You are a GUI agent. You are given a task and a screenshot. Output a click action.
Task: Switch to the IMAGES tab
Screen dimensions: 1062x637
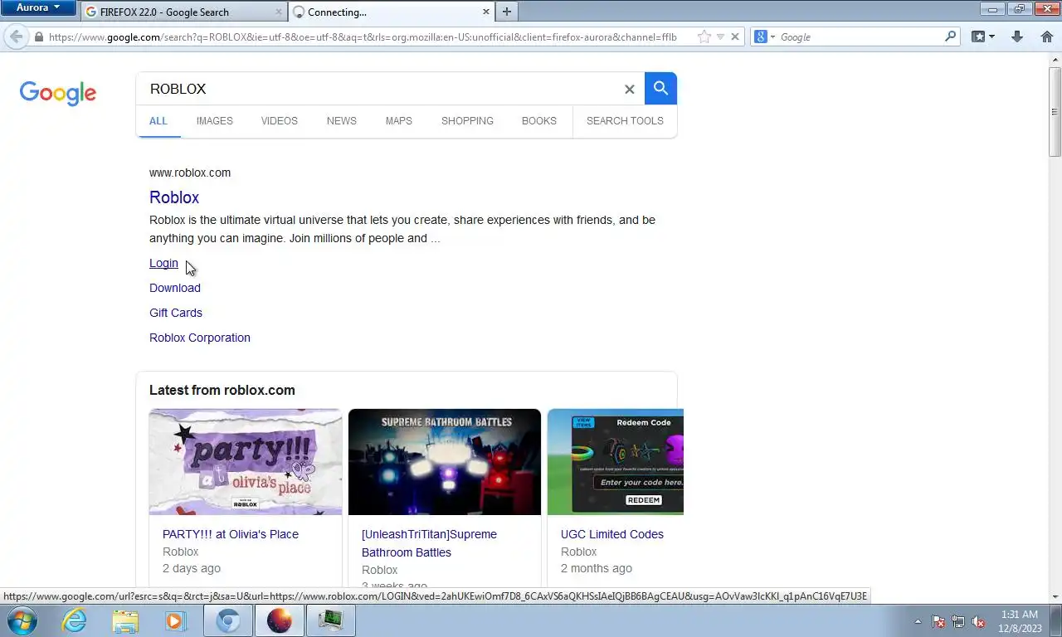(215, 121)
